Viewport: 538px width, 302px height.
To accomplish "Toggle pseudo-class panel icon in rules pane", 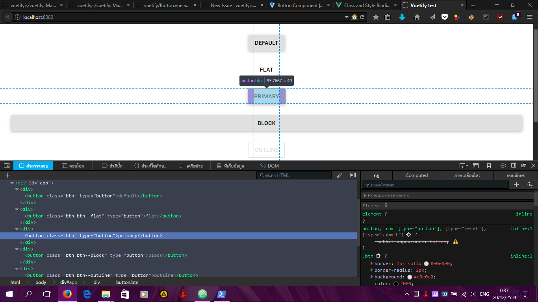I will pos(530,184).
